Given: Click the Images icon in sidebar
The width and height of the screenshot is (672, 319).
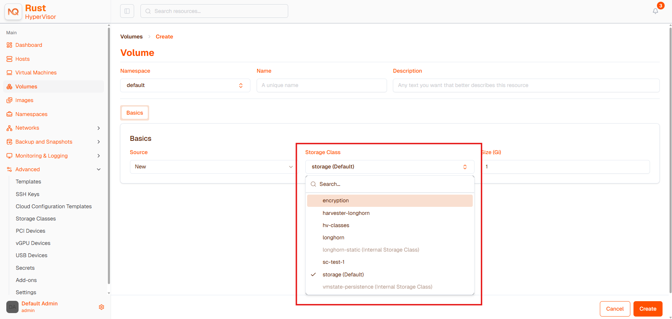Looking at the screenshot, I should pyautogui.click(x=9, y=100).
